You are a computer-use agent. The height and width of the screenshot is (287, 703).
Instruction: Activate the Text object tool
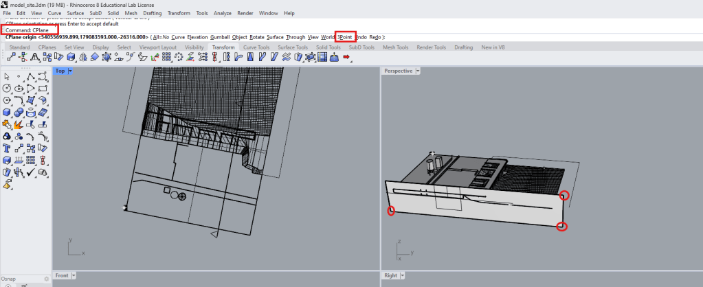pos(7,148)
